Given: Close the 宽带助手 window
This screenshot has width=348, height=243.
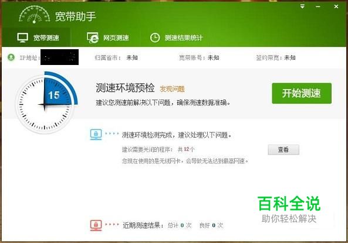Looking at the screenshot, I should 336,6.
